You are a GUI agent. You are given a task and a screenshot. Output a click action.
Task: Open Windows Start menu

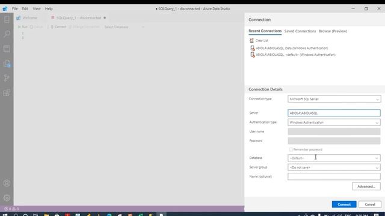[x=5, y=215]
